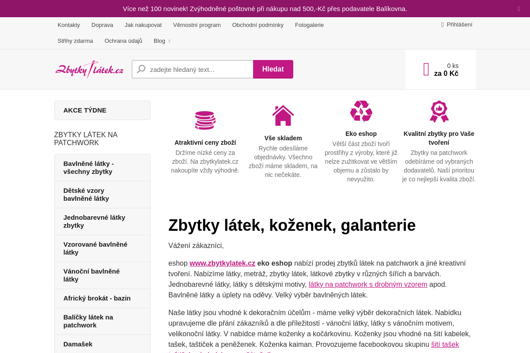Open Fotogalerie menu item
Screen dimensions: 530x353
coord(310,25)
